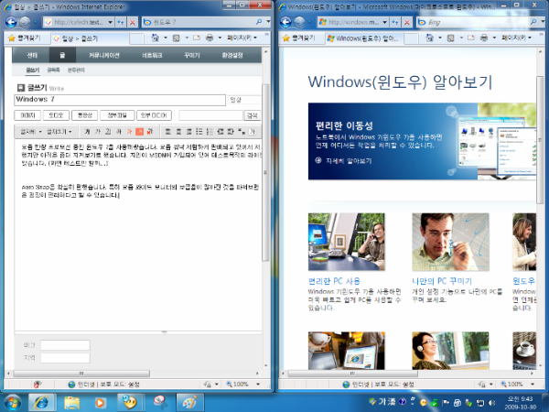The width and height of the screenshot is (549, 412).
Task: Stop loading in the right browser window
Action: (x=407, y=22)
